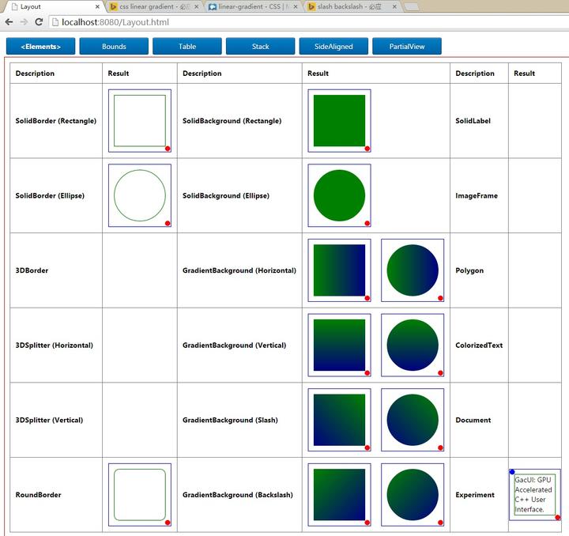Click the vertical gradient square
569x536 pixels.
[x=339, y=345]
